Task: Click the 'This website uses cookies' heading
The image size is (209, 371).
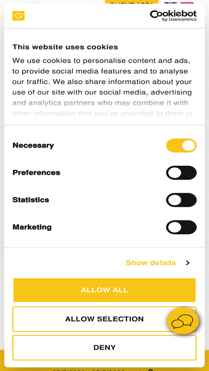Action: tap(65, 47)
